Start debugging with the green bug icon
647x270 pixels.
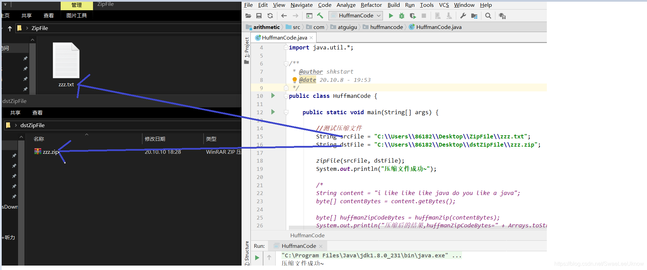402,16
